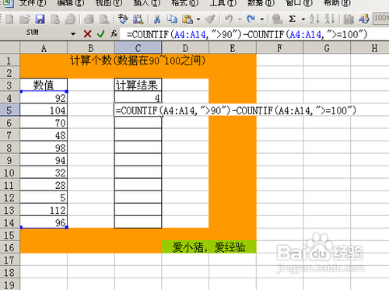The width and height of the screenshot is (389, 290).
Task: Paste with the clipboard icon
Action: point(187,19)
